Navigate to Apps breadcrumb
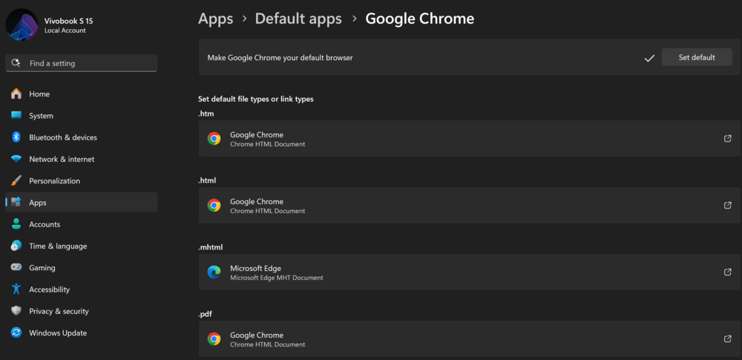 [x=216, y=19]
